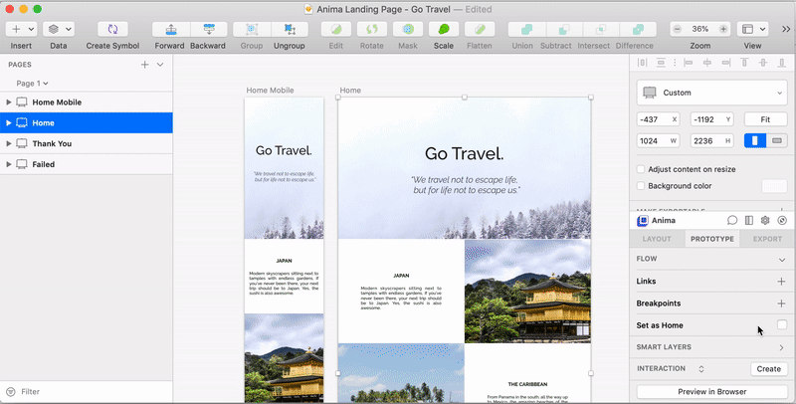Click the Preview in Browser button
Screen dimensions: 796x404
point(711,391)
